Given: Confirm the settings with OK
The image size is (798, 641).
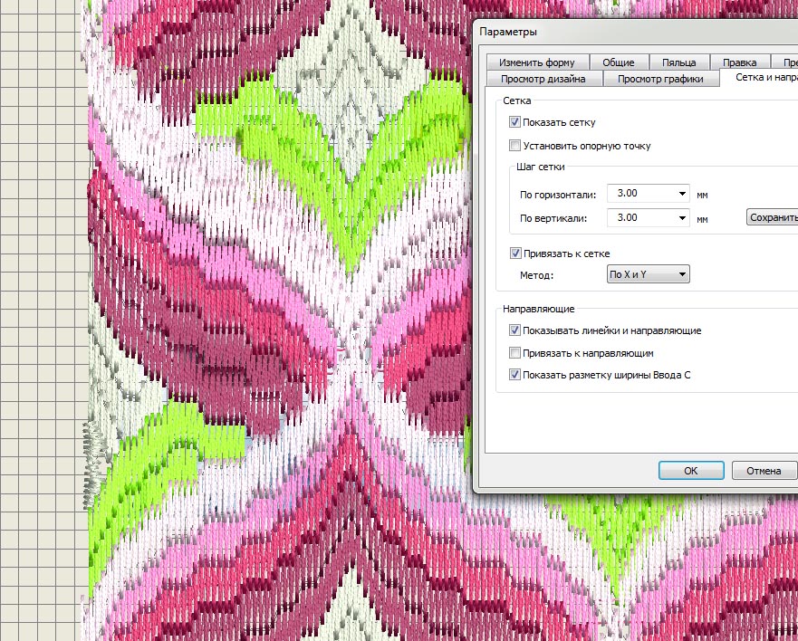Looking at the screenshot, I should [x=690, y=471].
